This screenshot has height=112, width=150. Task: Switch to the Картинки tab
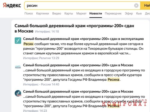click(x=43, y=13)
